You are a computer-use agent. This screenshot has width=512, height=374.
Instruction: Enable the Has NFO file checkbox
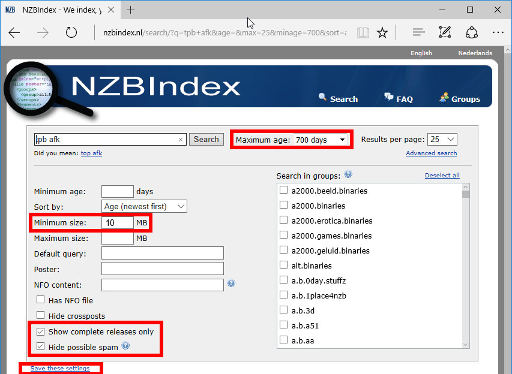[x=40, y=300]
